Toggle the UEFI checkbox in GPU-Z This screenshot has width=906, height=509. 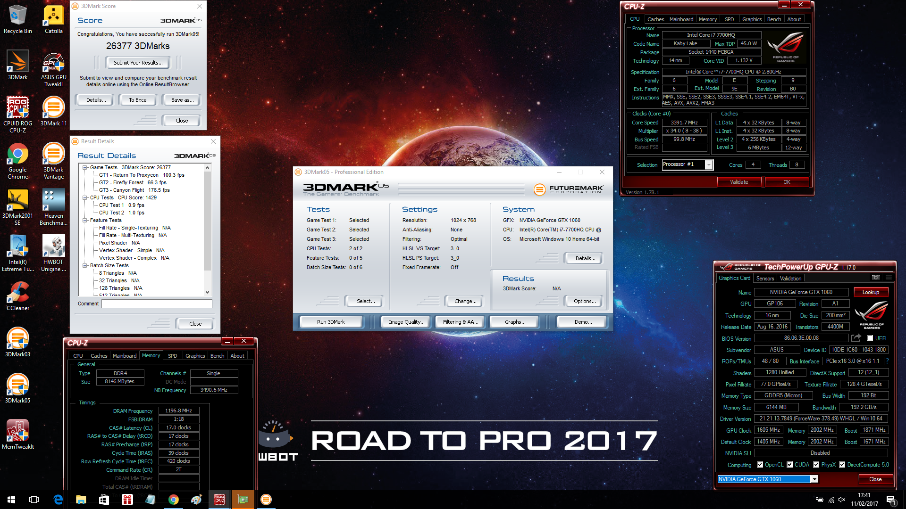point(870,338)
